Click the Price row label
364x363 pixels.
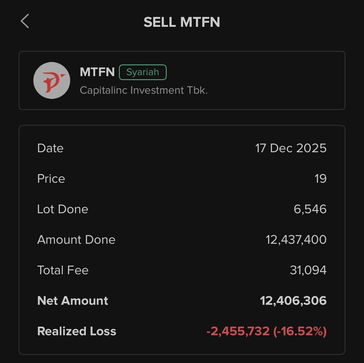pyautogui.click(x=51, y=179)
